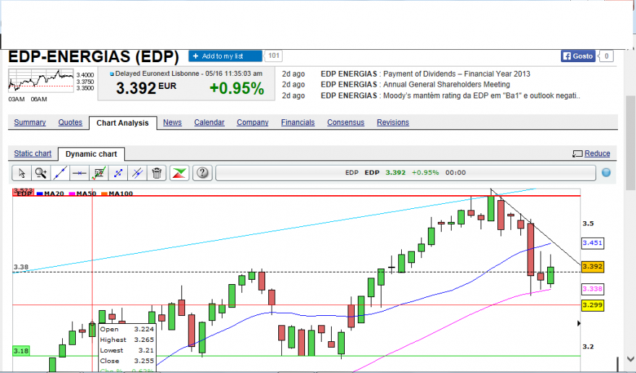Click the 3.38 level label on chart
The width and height of the screenshot is (636, 373).
click(x=21, y=267)
